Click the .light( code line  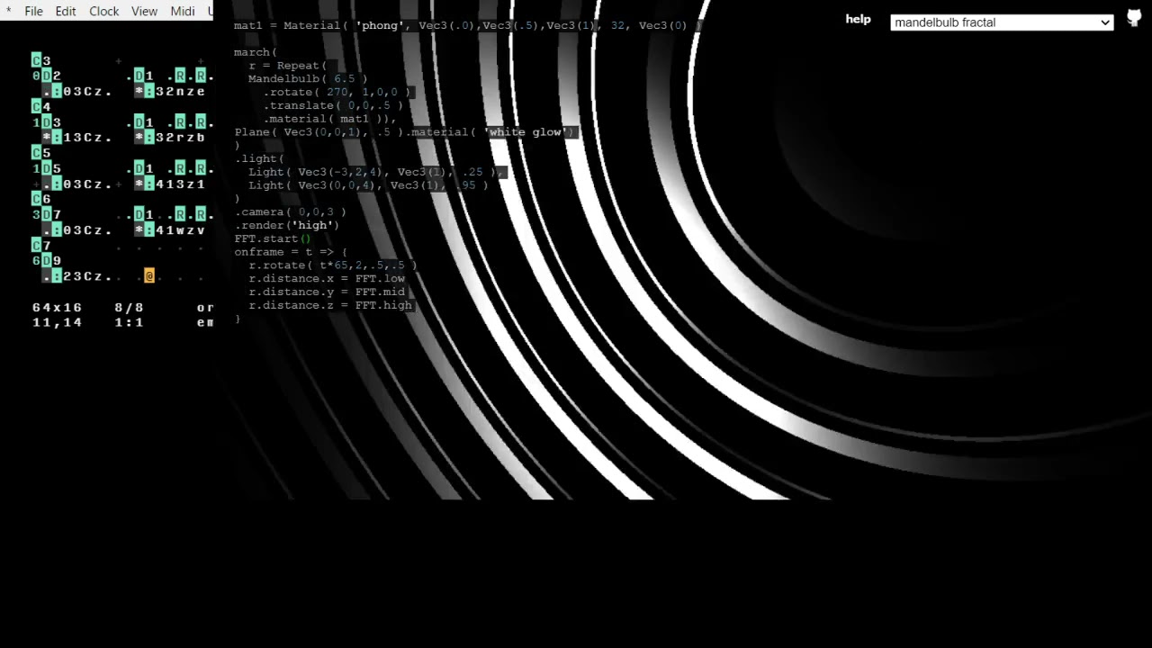259,158
